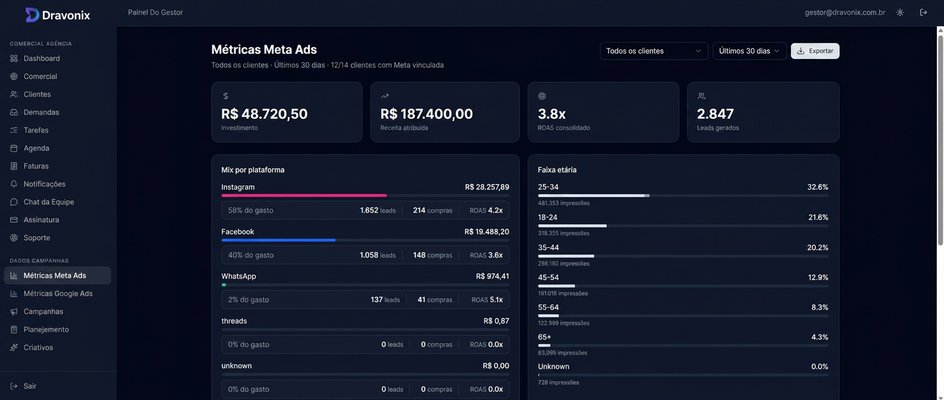Viewport: 944px width, 400px height.
Task: Click the logout icon in top bar
Action: [923, 12]
